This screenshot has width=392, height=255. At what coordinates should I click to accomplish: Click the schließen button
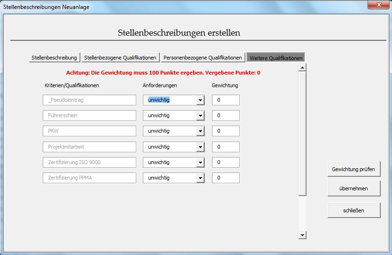pos(353,210)
